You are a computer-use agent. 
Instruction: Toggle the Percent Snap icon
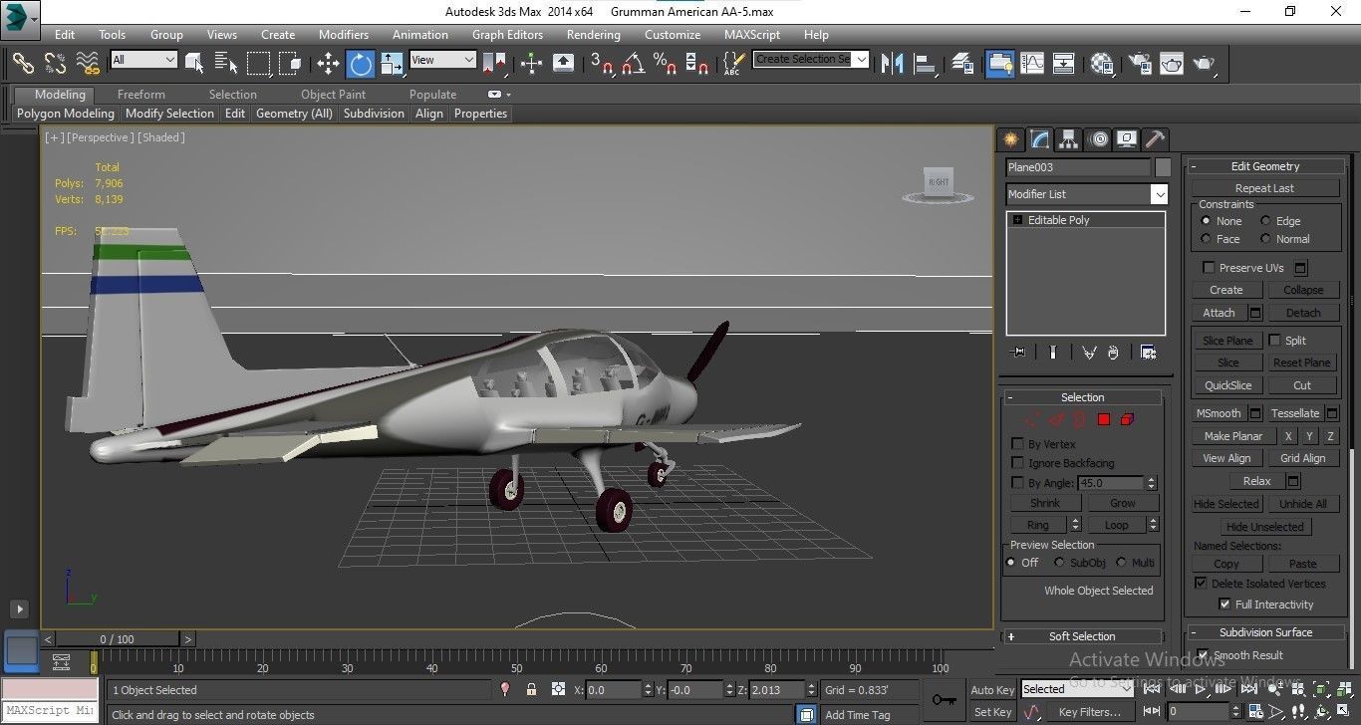[x=665, y=63]
